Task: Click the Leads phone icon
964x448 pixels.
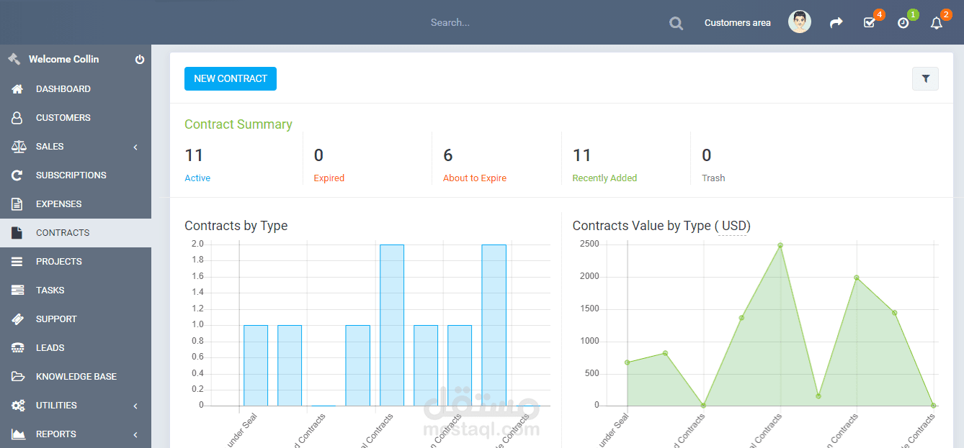Action: coord(18,348)
